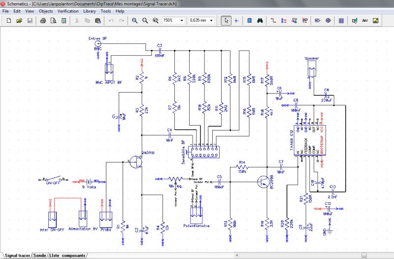Open the Library menu

pos(90,11)
